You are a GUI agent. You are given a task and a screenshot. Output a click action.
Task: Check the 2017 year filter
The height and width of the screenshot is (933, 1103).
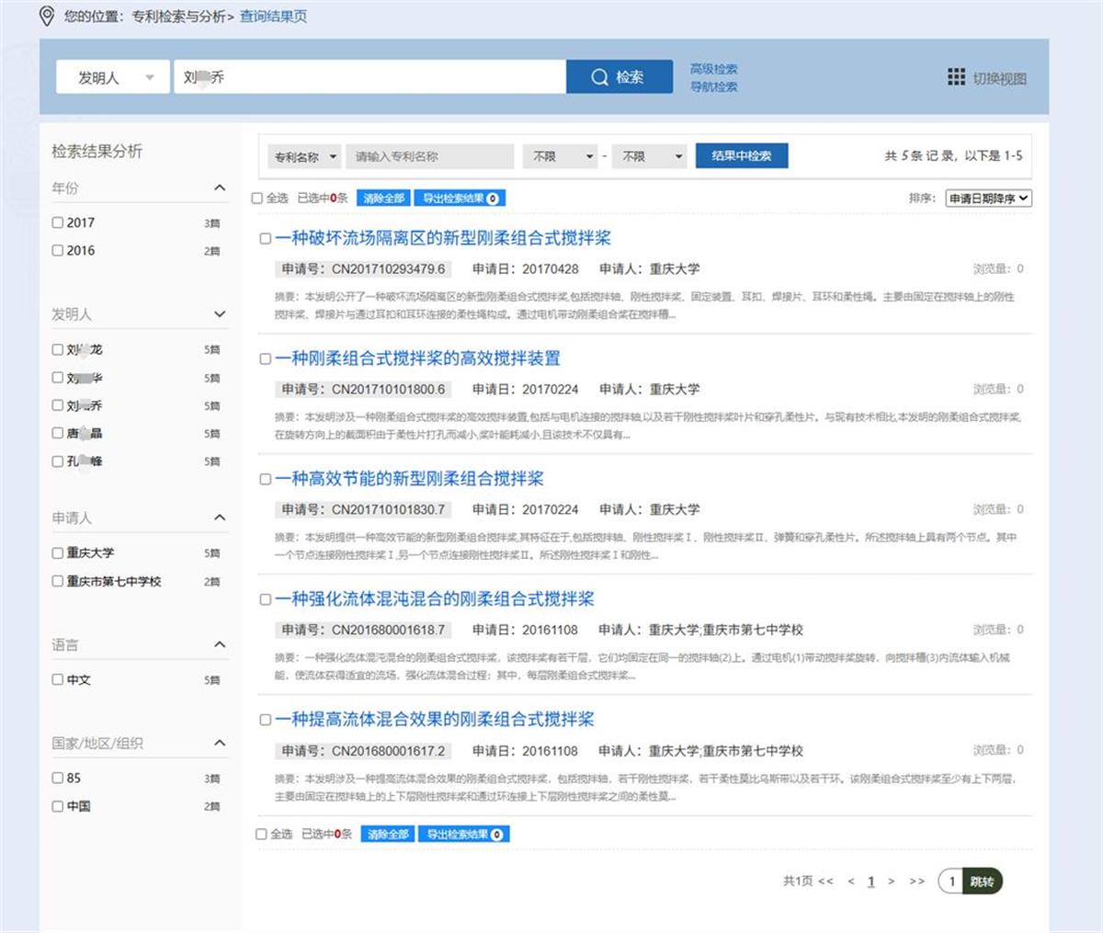click(x=58, y=222)
